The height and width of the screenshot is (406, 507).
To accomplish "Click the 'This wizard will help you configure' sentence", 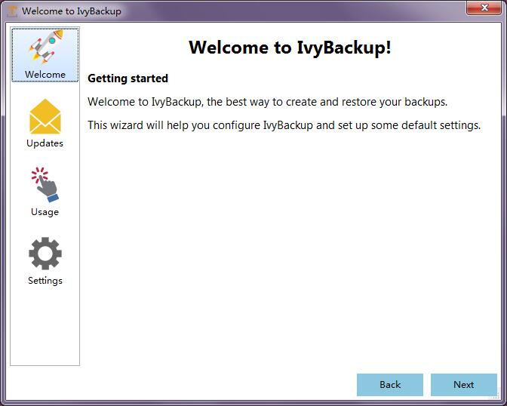I will click(x=284, y=125).
